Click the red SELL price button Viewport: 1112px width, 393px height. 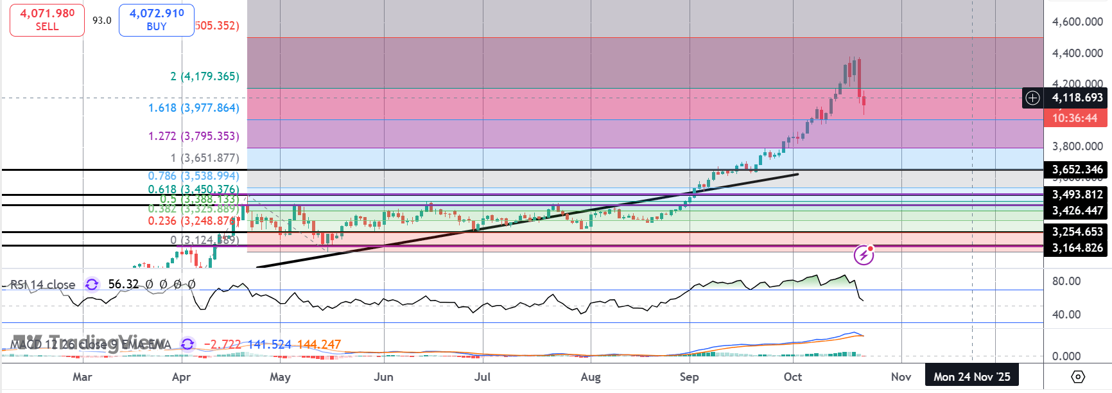[47, 19]
